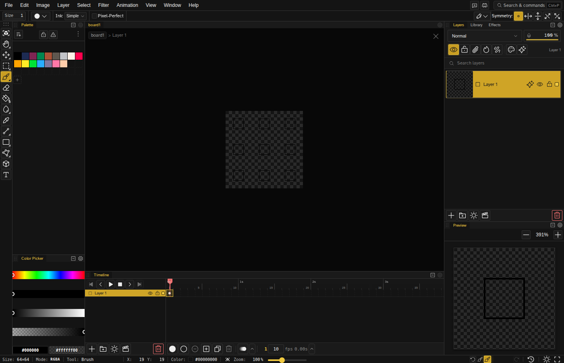Open the Palette three-dot options menu

point(78,34)
